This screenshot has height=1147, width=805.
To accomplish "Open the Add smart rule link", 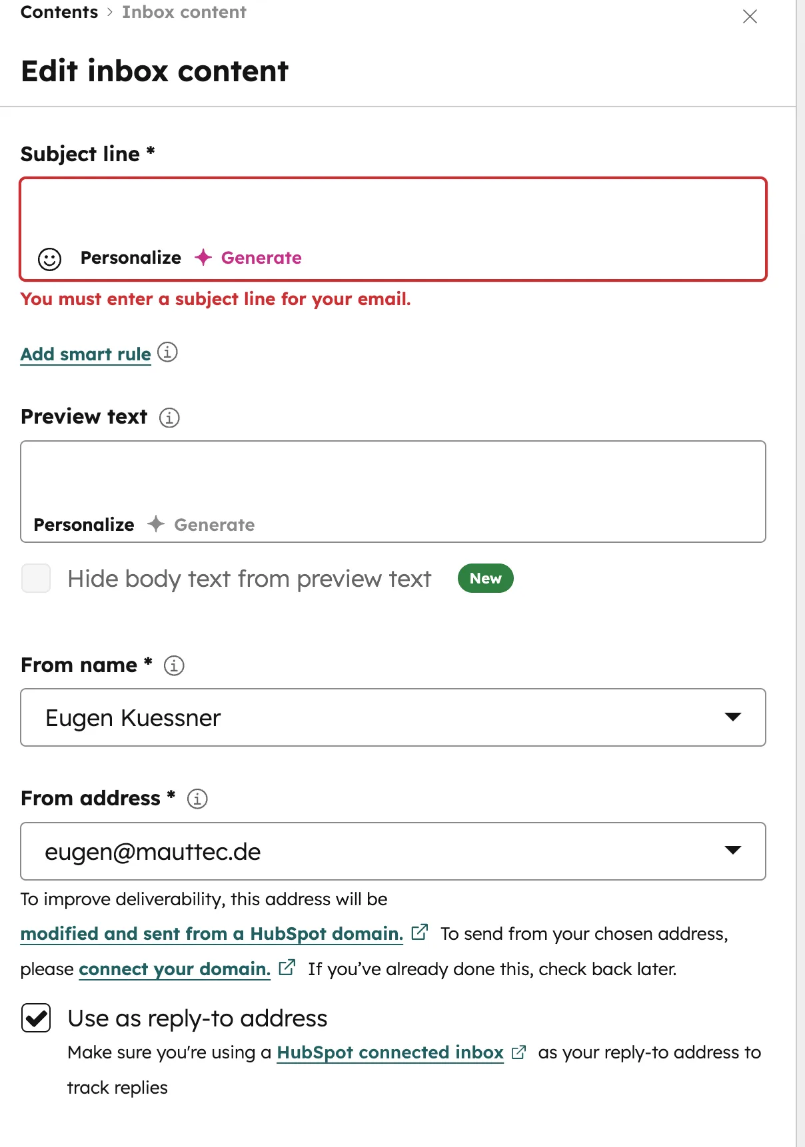I will pos(85,354).
